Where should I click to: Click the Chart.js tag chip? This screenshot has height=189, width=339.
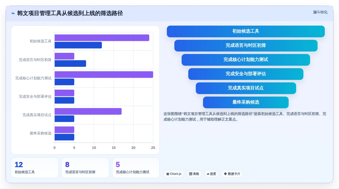pos(174,174)
